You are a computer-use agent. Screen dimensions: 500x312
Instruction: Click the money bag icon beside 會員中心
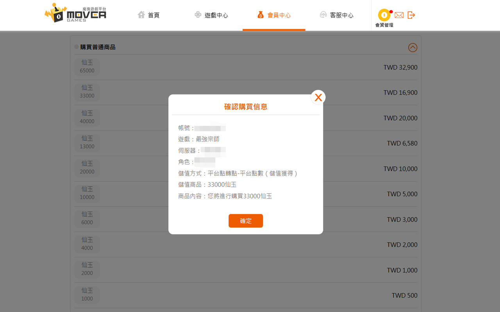point(261,15)
